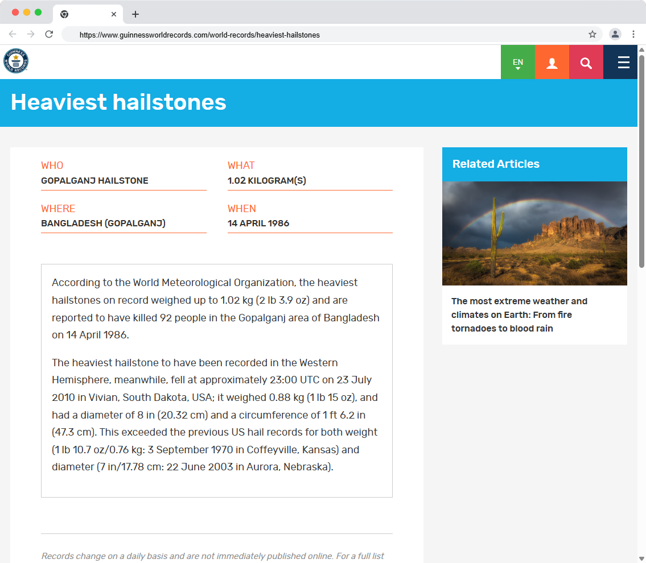
Task: Bookmark this page with the star icon
Action: click(x=592, y=34)
